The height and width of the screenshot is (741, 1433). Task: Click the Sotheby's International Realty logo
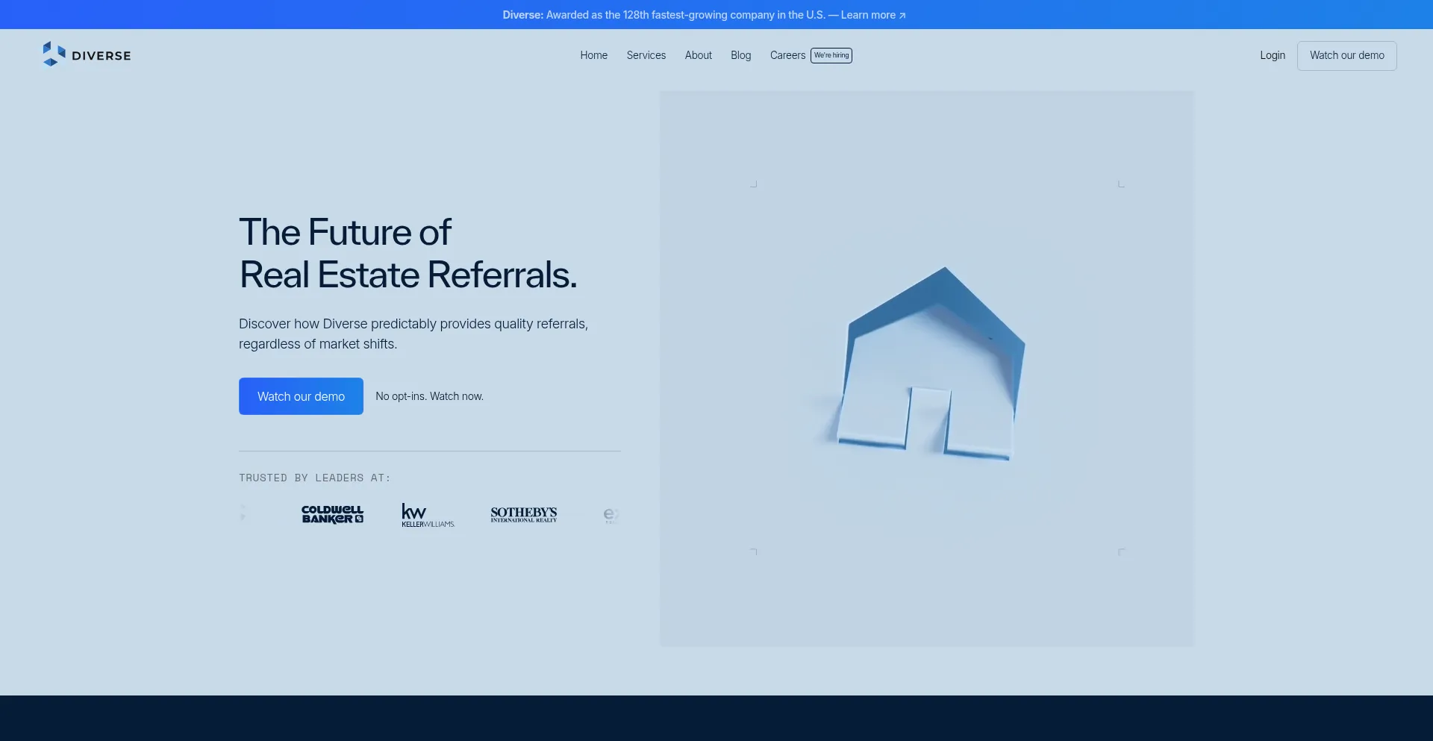click(x=523, y=515)
